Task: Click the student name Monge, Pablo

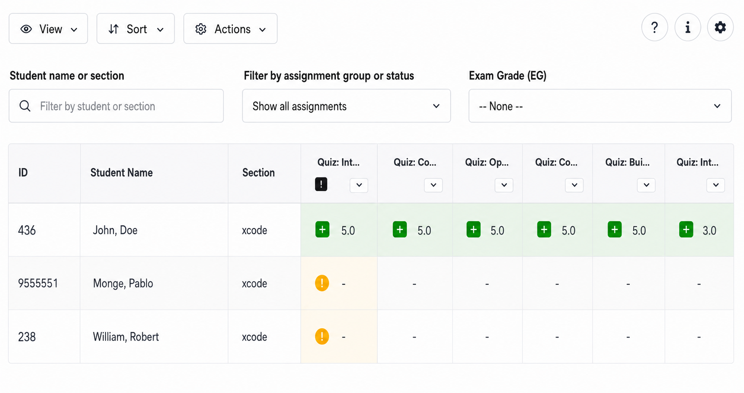Action: (123, 284)
